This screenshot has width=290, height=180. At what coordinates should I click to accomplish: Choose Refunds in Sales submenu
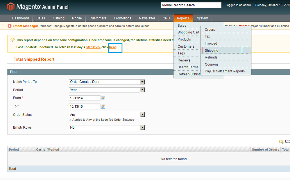pos(226,57)
